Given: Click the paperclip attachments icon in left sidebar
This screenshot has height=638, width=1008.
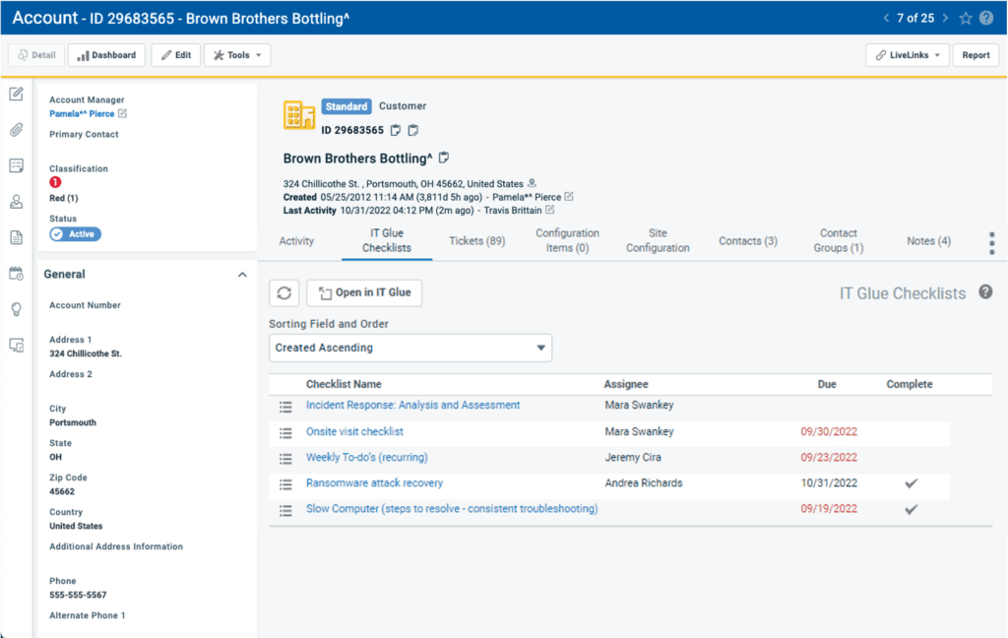Looking at the screenshot, I should [16, 130].
